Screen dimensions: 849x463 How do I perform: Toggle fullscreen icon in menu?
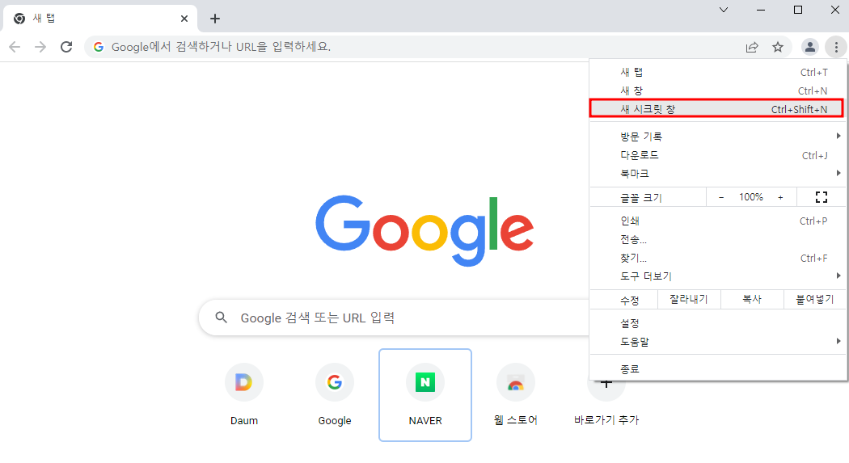(822, 197)
